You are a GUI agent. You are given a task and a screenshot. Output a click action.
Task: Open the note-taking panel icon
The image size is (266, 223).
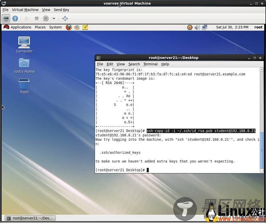pyautogui.click(x=85, y=27)
